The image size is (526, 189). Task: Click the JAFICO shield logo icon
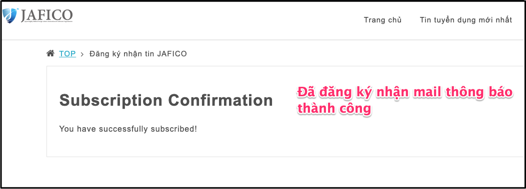(10, 16)
